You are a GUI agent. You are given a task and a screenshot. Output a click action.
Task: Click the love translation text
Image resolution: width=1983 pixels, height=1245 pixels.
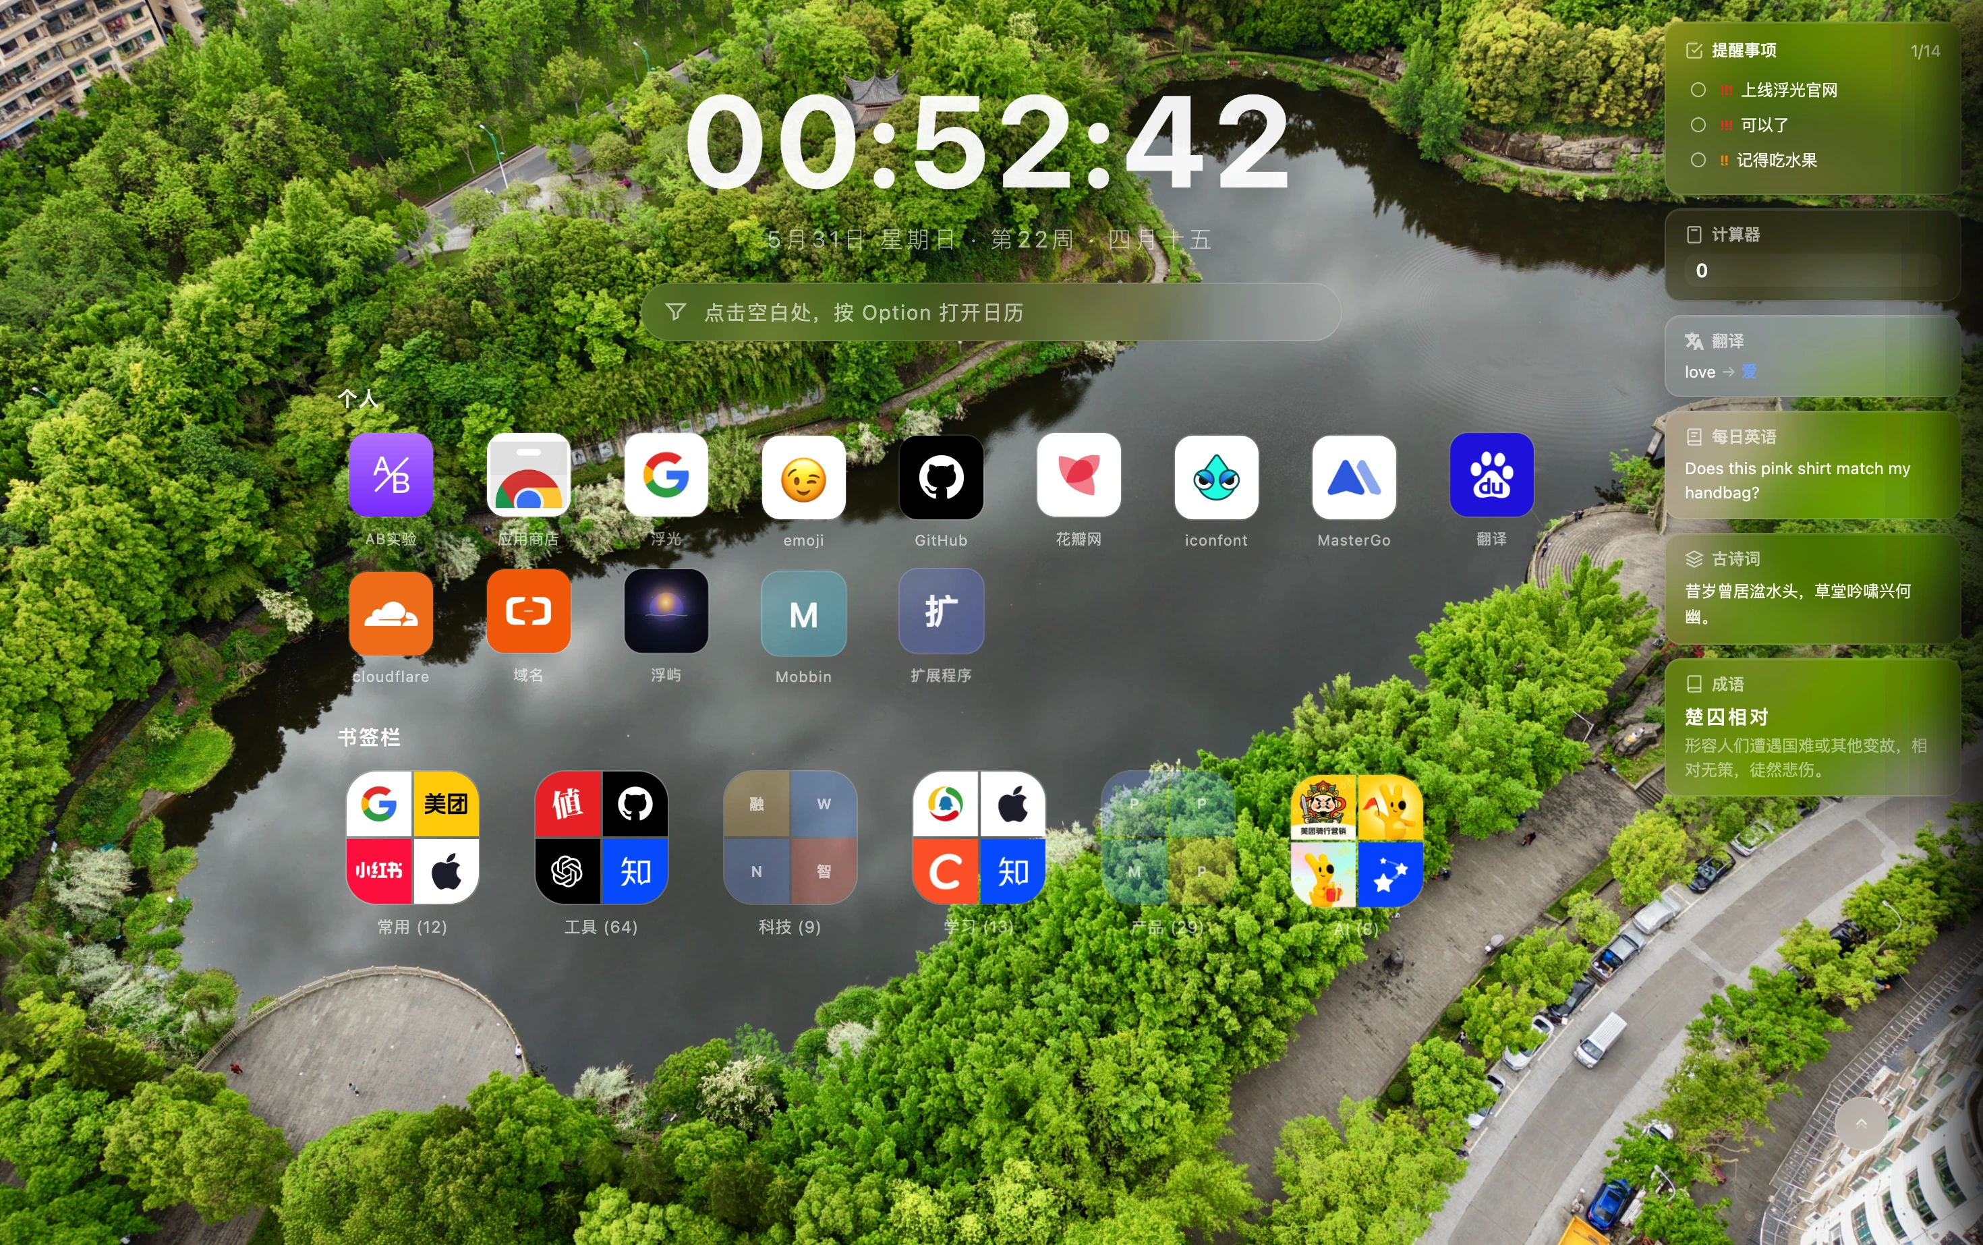(x=1700, y=372)
